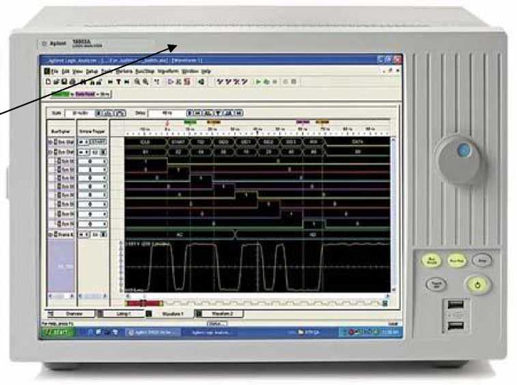Click the Delay input field
517x385 pixels.
(166, 113)
